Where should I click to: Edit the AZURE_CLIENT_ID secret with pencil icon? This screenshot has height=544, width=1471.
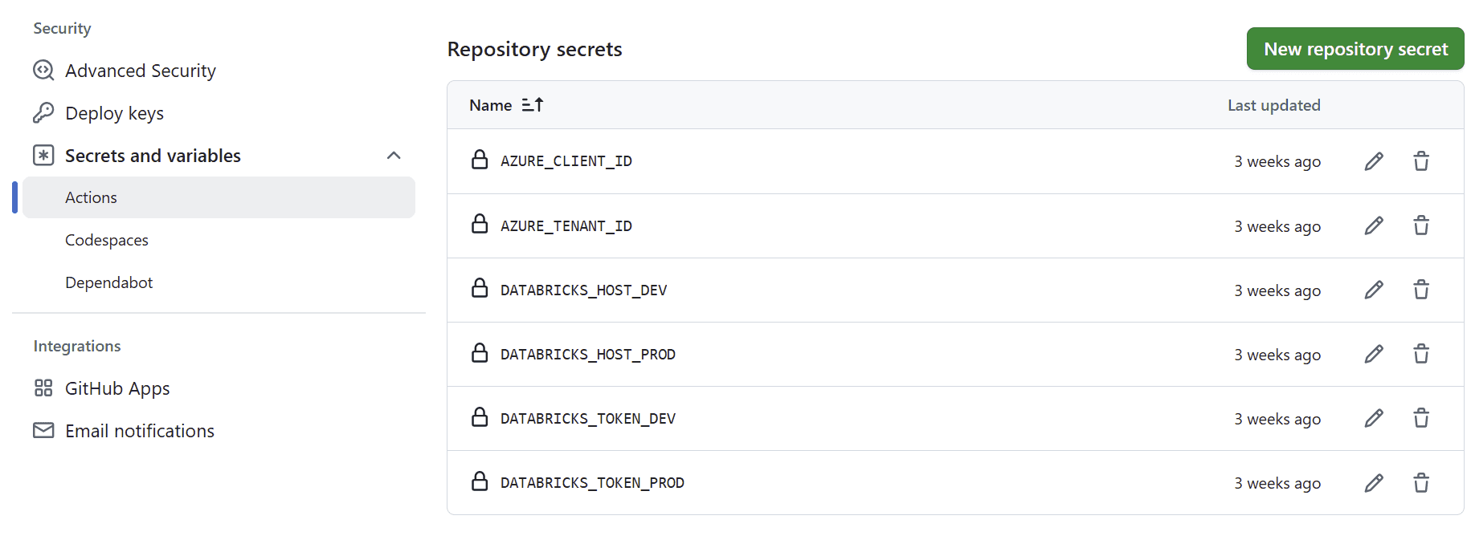tap(1374, 161)
